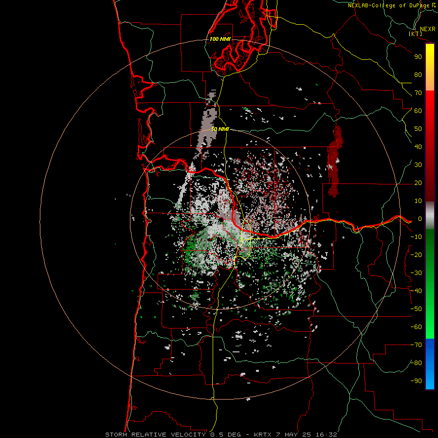Viewport: 438px width, 438px height.
Task: Click the dark red vertical velocity streak
Action: pyautogui.click(x=335, y=162)
